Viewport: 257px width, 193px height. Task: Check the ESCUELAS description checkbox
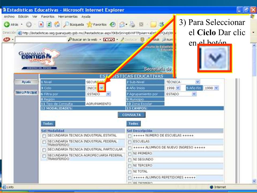[130, 142]
